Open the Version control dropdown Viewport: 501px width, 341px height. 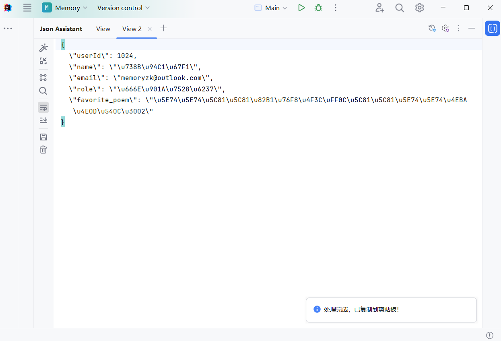coord(123,8)
